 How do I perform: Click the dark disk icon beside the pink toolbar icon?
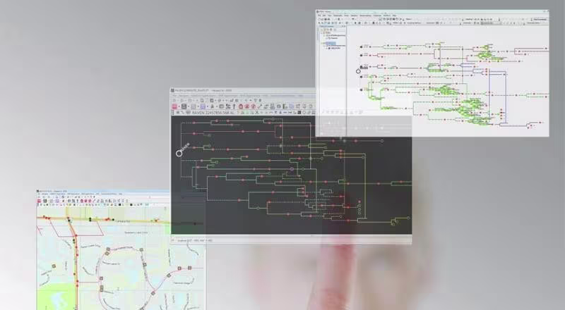[184, 106]
